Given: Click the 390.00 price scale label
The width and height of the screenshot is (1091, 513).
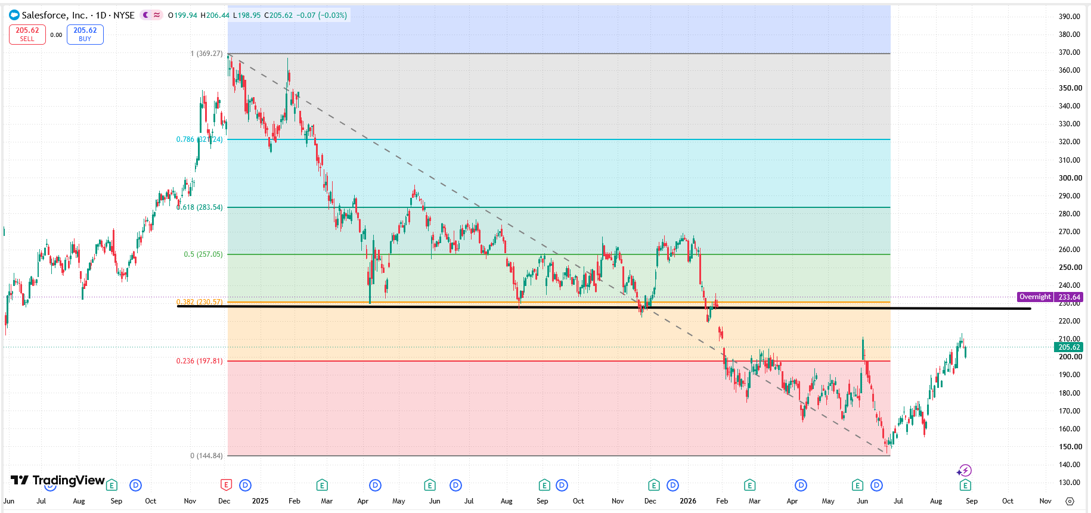Looking at the screenshot, I should click(1070, 17).
